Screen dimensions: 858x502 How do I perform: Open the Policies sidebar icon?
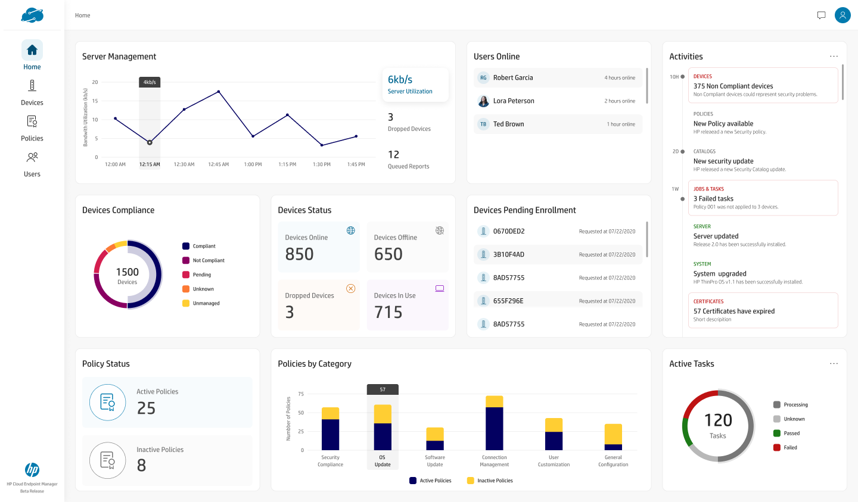point(32,121)
